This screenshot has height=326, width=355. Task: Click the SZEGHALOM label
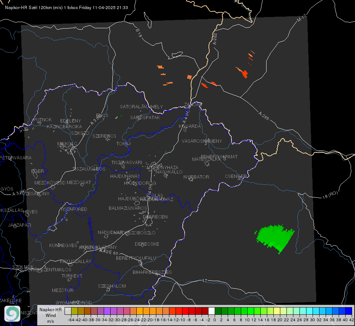pyautogui.click(x=112, y=286)
